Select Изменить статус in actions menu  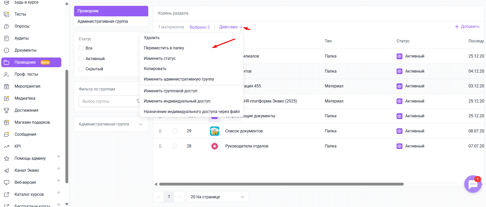click(x=160, y=59)
